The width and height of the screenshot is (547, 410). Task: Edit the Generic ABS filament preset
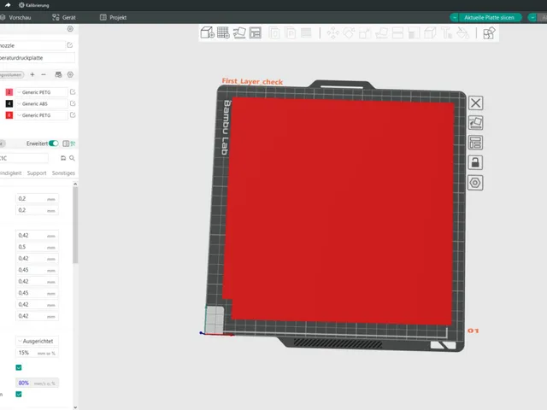[x=73, y=103]
